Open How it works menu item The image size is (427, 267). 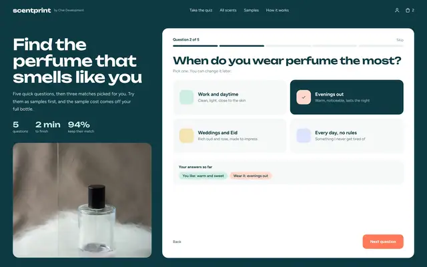pyautogui.click(x=278, y=11)
